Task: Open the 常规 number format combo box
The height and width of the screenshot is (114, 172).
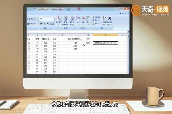Action: point(47,19)
